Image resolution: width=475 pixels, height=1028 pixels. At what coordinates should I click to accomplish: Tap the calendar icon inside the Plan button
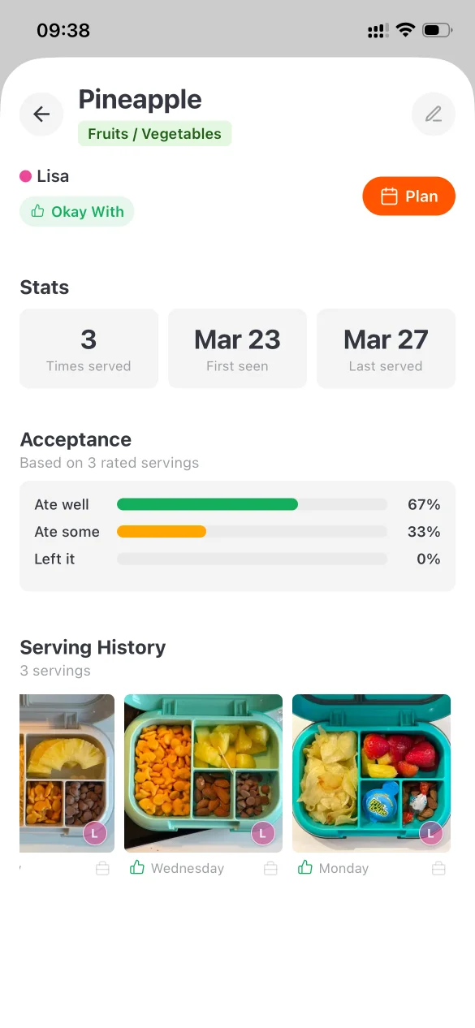point(390,196)
